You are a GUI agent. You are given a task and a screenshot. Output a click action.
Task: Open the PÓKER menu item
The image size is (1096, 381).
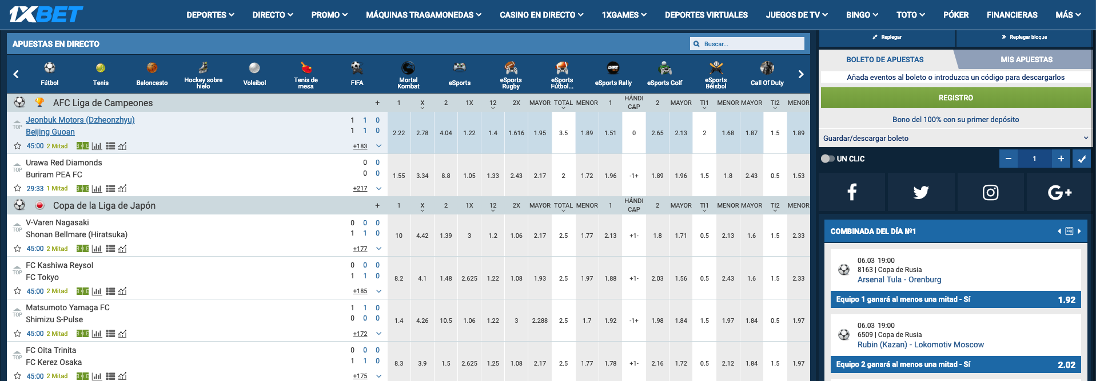coord(956,15)
